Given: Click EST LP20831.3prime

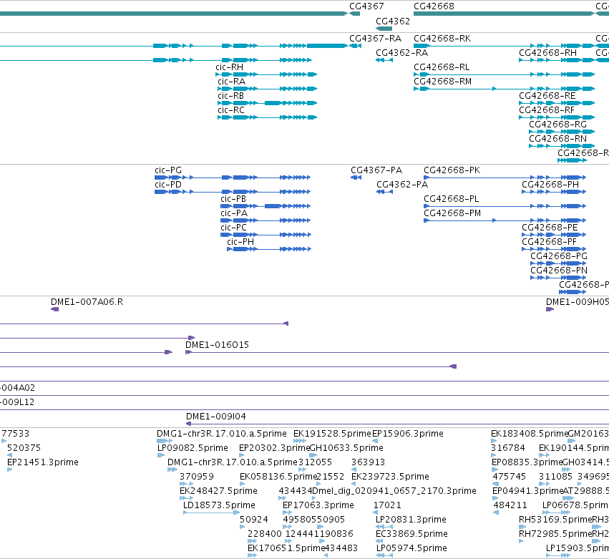Looking at the screenshot, I should click(x=411, y=520).
